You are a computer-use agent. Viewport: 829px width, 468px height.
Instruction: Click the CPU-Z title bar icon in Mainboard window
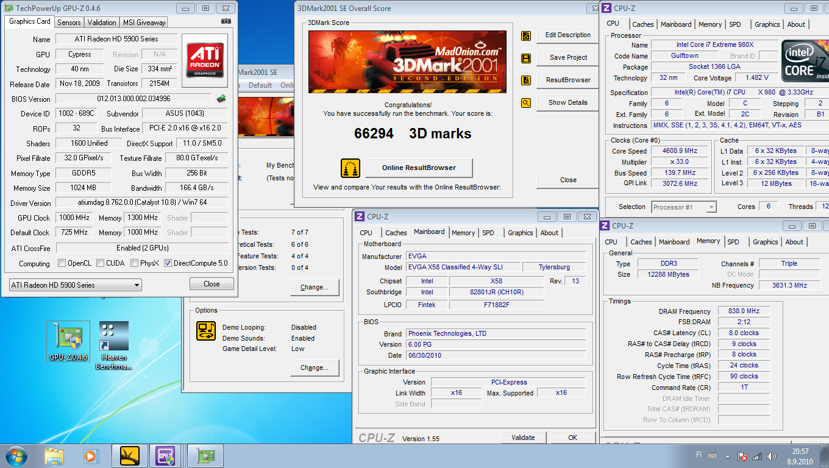point(360,217)
